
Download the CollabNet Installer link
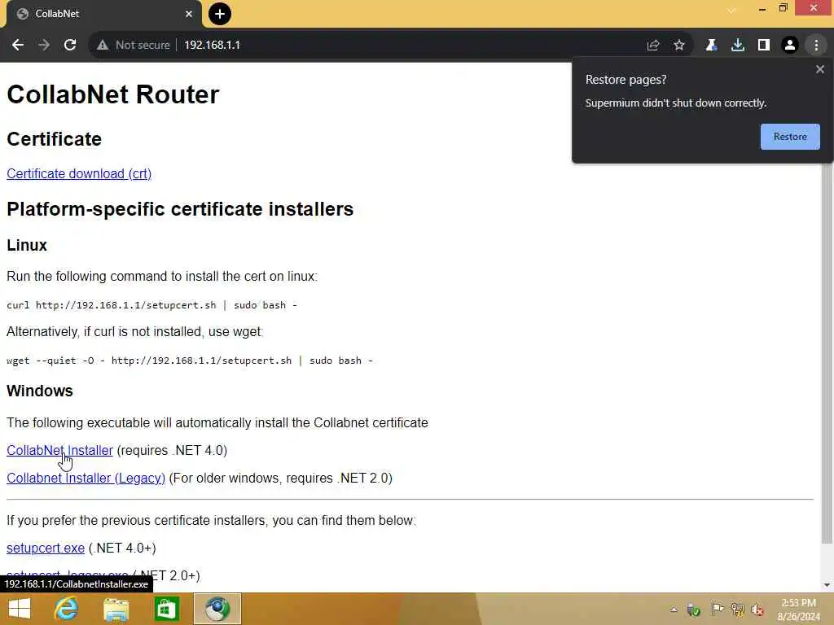[59, 450]
